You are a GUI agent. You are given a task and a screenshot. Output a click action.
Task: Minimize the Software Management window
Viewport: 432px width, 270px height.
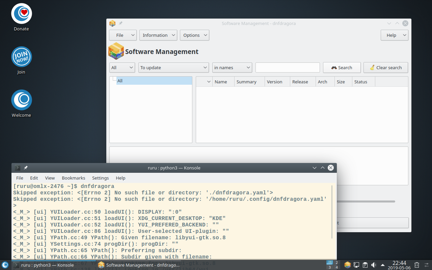[389, 23]
